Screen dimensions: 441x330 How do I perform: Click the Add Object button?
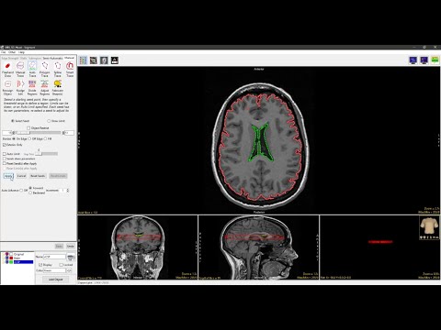pos(55,280)
